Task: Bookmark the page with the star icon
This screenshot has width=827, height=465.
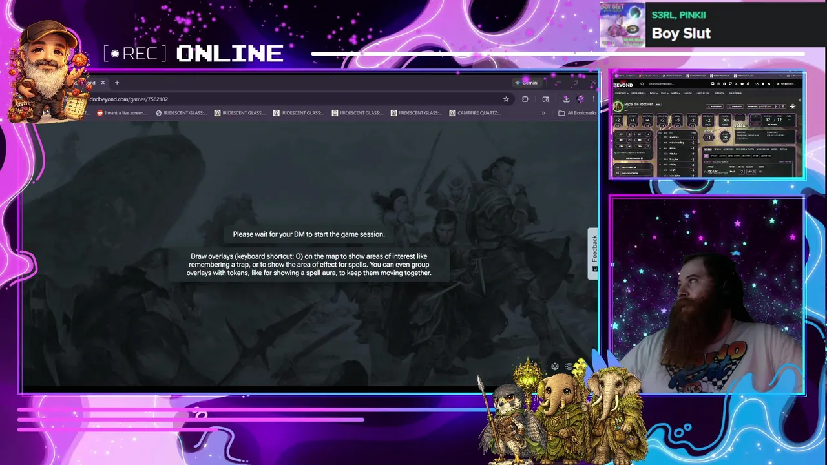Action: (x=506, y=99)
